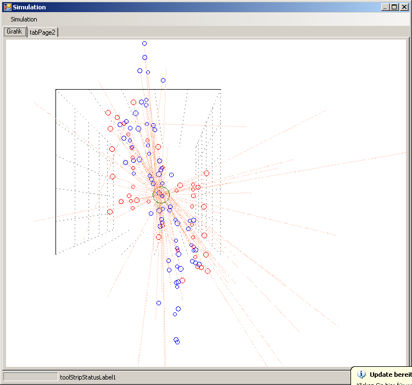The height and width of the screenshot is (385, 412).
Task: Click the toolStripStatusLabel1 status text
Action: [x=88, y=377]
